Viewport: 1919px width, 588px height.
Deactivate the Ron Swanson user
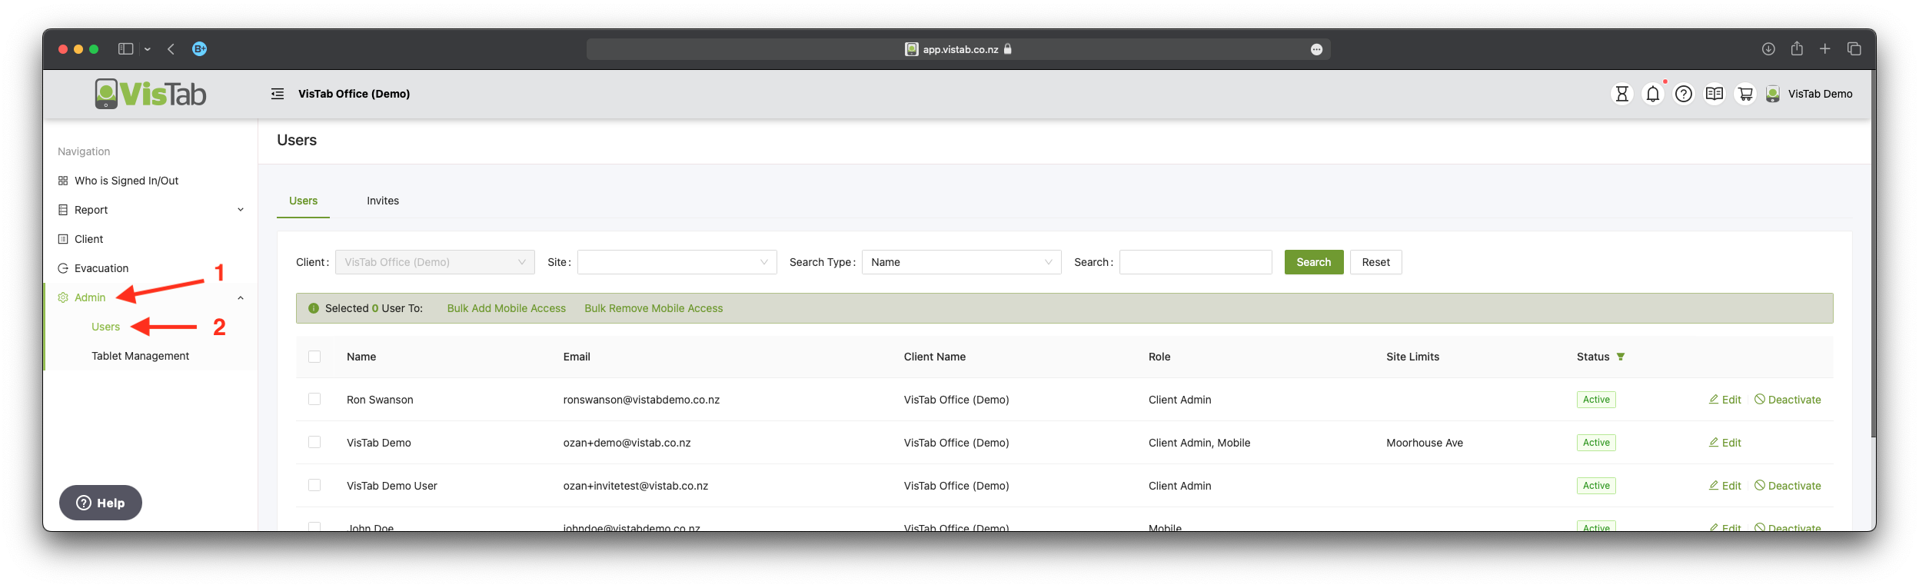pyautogui.click(x=1788, y=400)
